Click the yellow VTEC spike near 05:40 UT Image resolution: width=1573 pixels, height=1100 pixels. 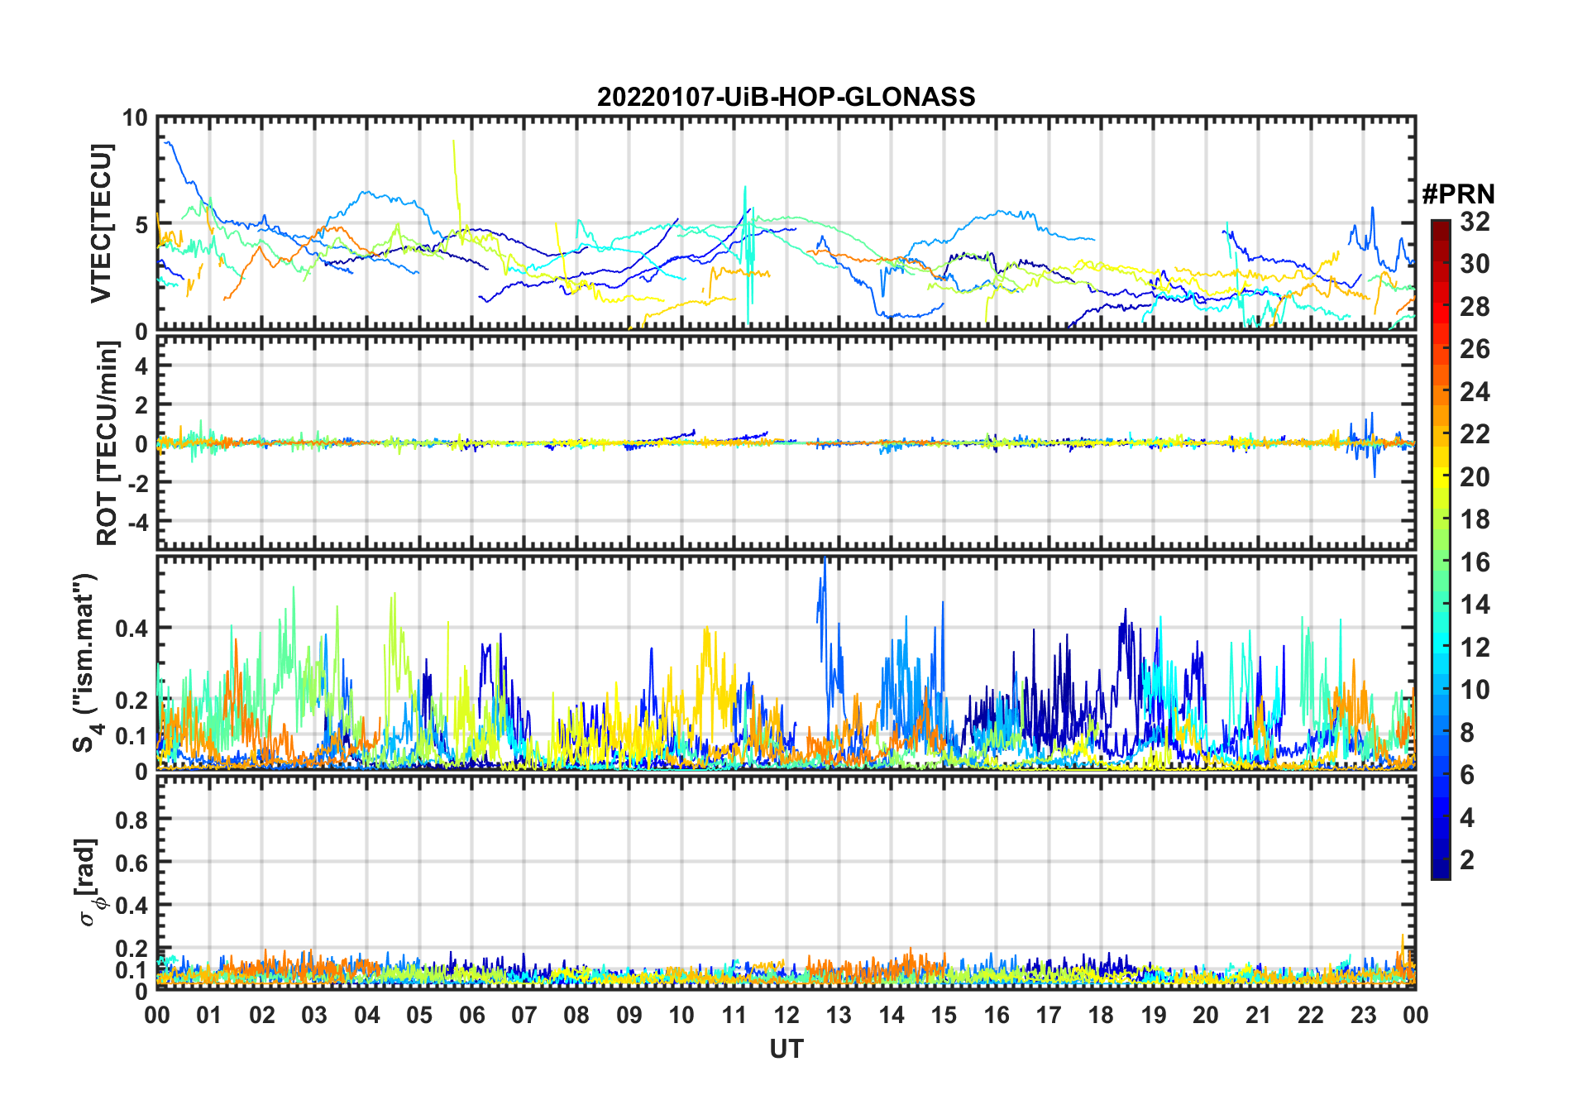[456, 190]
